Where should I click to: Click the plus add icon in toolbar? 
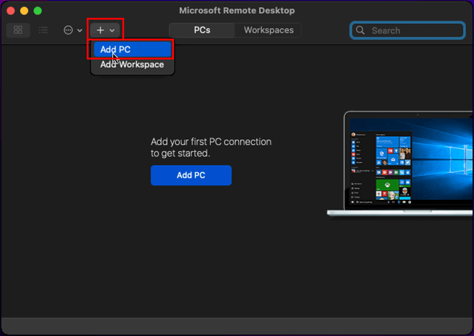(x=100, y=30)
